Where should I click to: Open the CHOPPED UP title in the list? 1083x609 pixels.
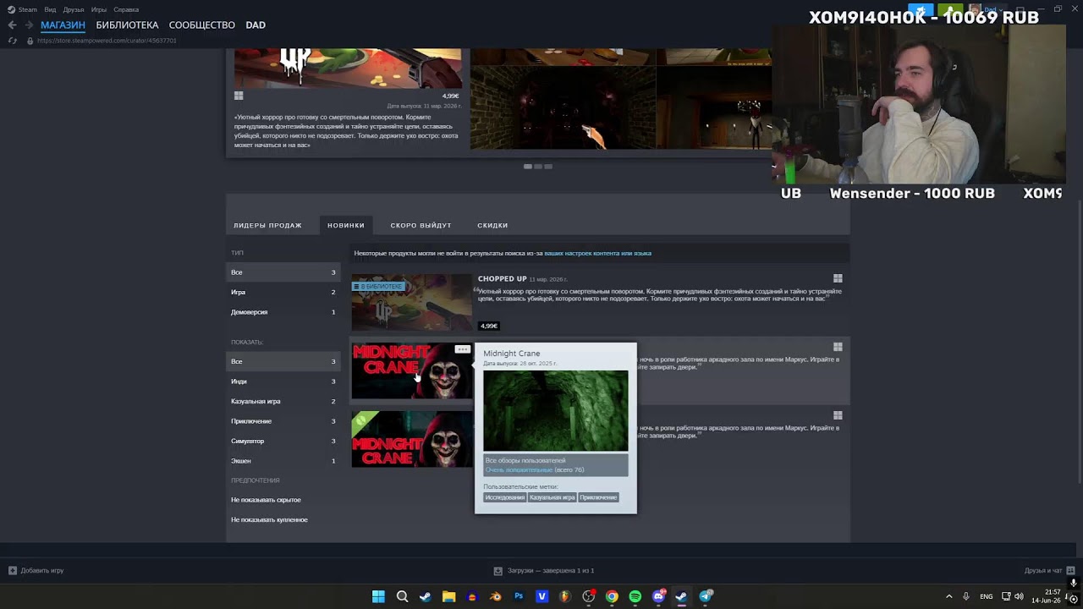(502, 278)
